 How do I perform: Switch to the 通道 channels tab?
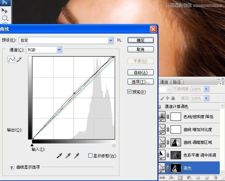[164, 82]
